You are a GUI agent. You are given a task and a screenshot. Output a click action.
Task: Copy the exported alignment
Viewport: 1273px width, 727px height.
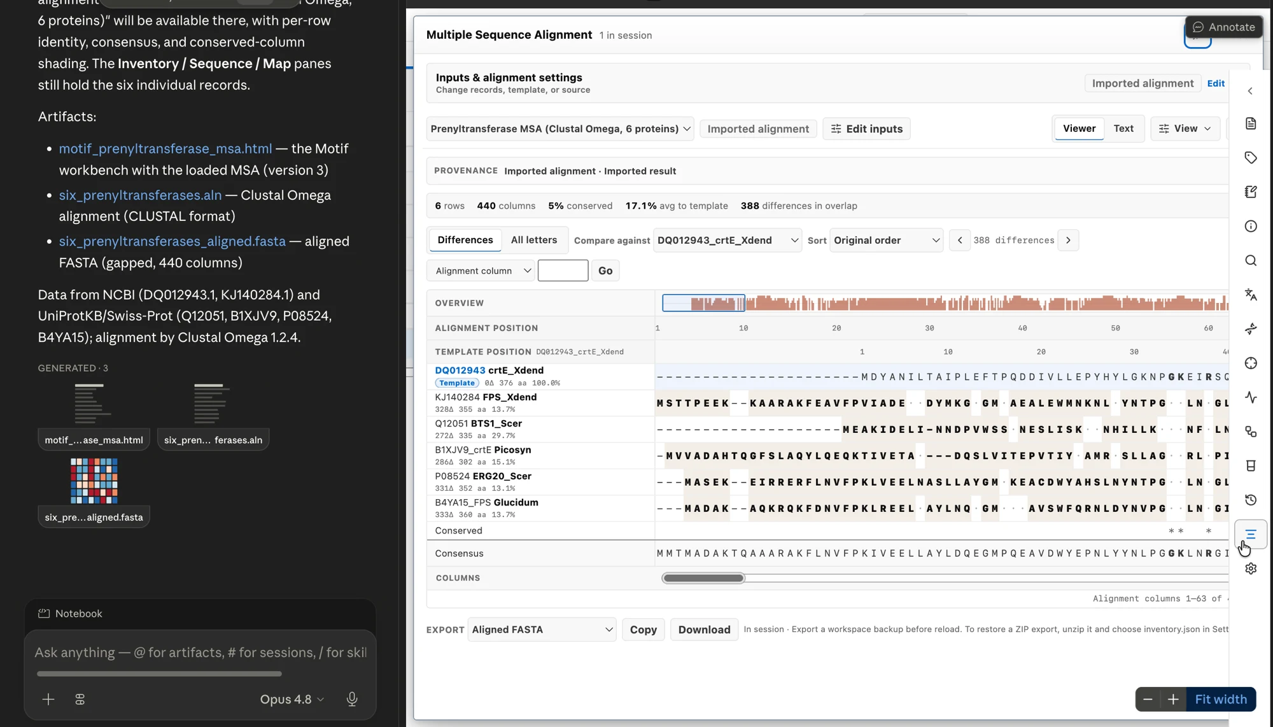point(643,630)
